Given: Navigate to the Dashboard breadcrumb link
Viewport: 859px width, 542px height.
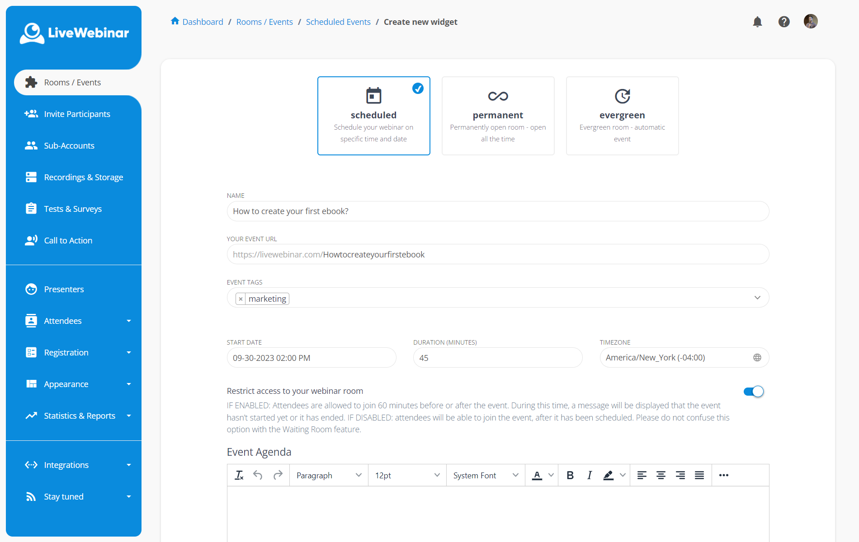Looking at the screenshot, I should (x=203, y=22).
